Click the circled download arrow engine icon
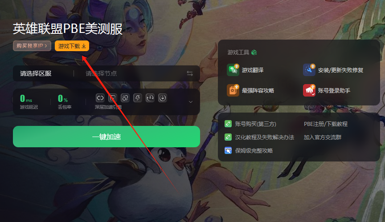 (163, 98)
